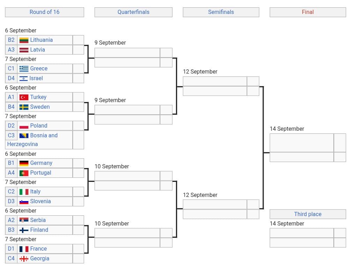Screen dimensions: 353x268
Task: Go to the Slovenia team page
Action: (40, 201)
